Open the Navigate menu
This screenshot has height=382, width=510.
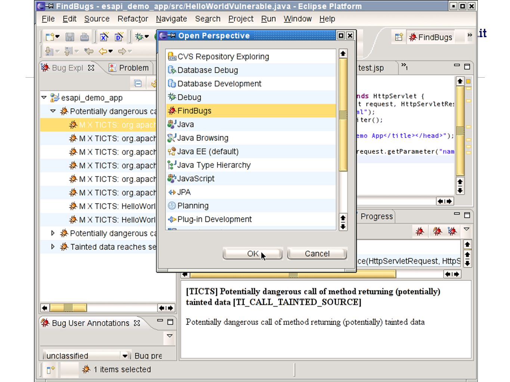[x=171, y=19]
